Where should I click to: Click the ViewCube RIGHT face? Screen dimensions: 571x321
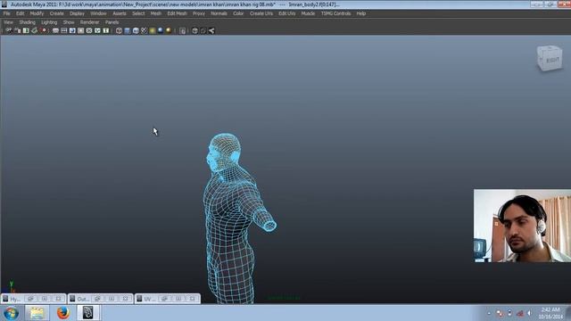(552, 61)
